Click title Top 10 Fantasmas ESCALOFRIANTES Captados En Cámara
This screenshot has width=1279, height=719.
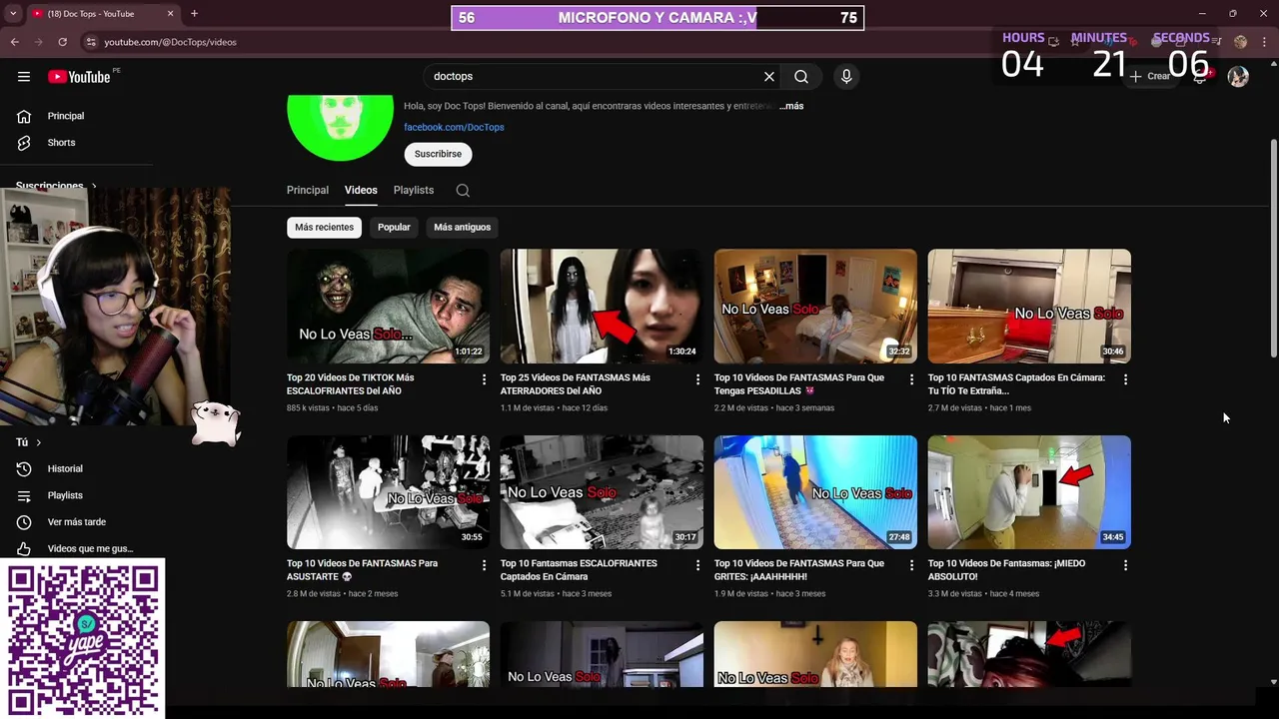[x=579, y=570]
